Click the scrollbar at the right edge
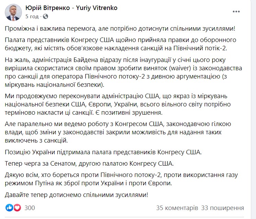This screenshot has width=256, height=219. pos(253,109)
